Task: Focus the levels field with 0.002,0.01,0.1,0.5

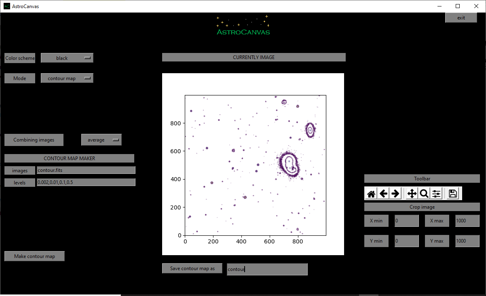Action: point(86,182)
